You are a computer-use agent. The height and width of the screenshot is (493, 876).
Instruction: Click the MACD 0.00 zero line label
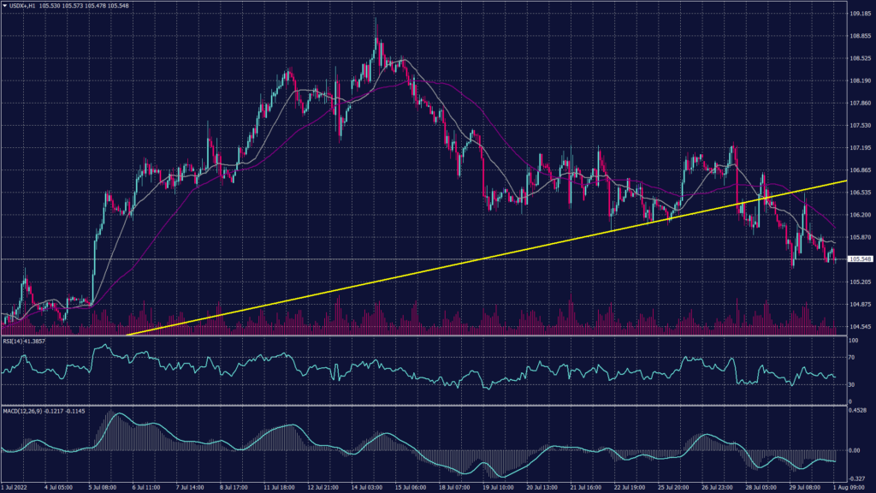853,449
